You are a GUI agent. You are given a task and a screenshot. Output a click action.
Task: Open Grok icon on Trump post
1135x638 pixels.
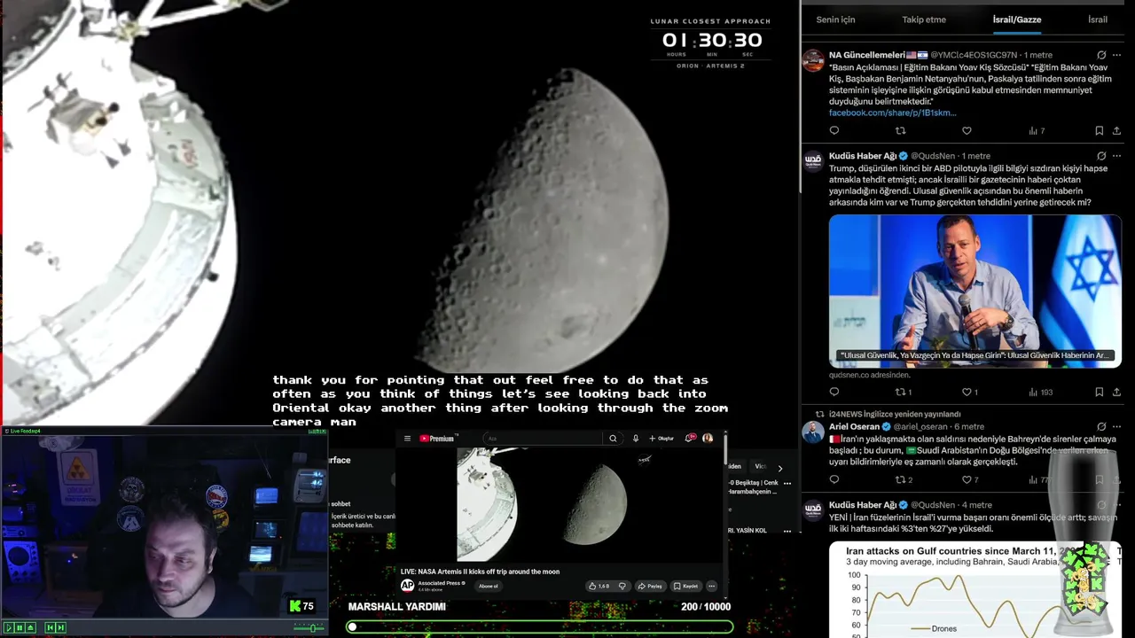point(1101,156)
